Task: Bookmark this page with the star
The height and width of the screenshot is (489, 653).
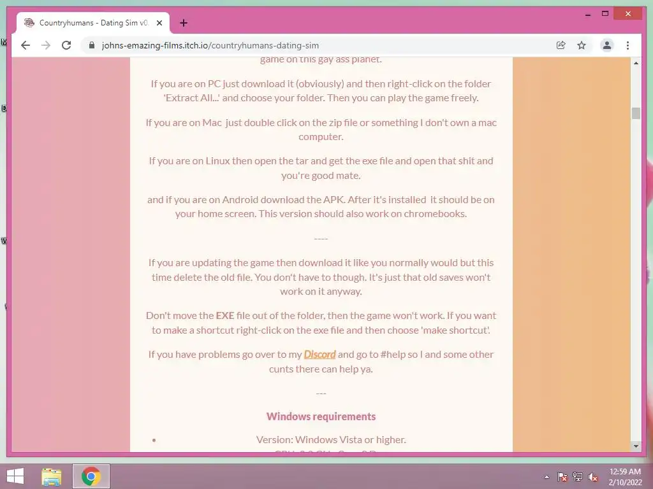Action: tap(582, 45)
